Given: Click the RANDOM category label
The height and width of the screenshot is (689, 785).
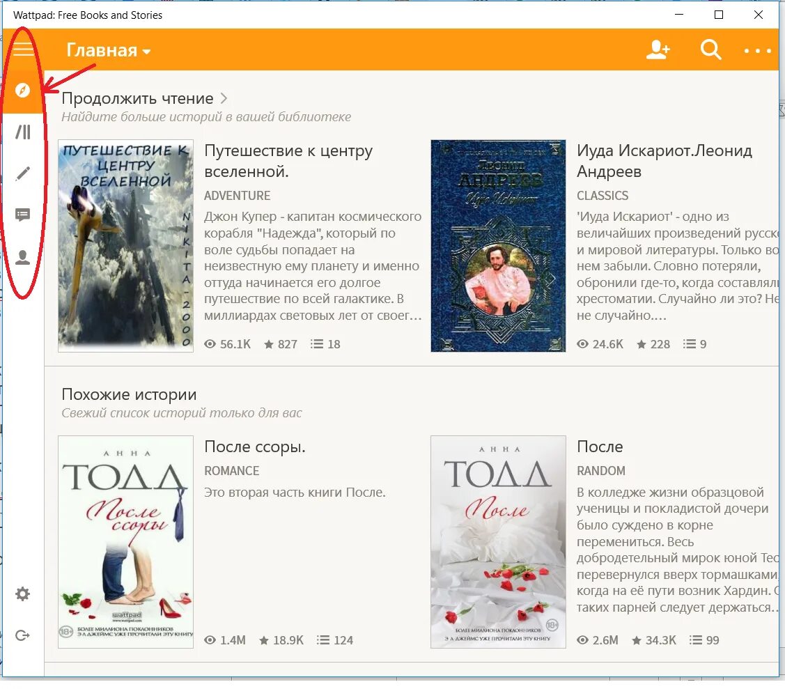Looking at the screenshot, I should (600, 471).
